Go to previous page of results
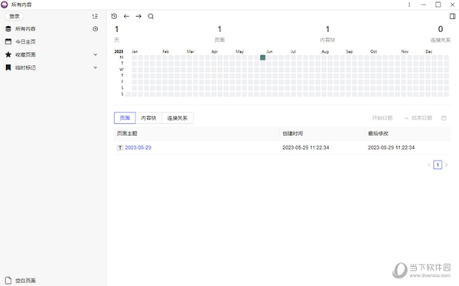This screenshot has width=459, height=286. point(429,165)
